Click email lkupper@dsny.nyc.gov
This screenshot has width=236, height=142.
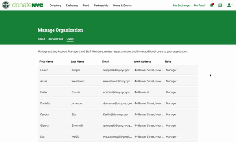coord(116,70)
